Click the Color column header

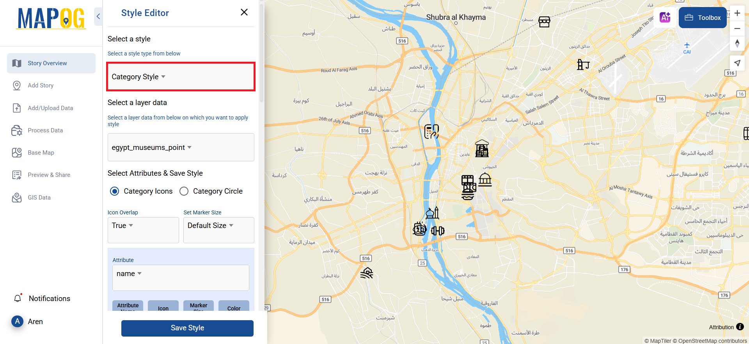(234, 306)
